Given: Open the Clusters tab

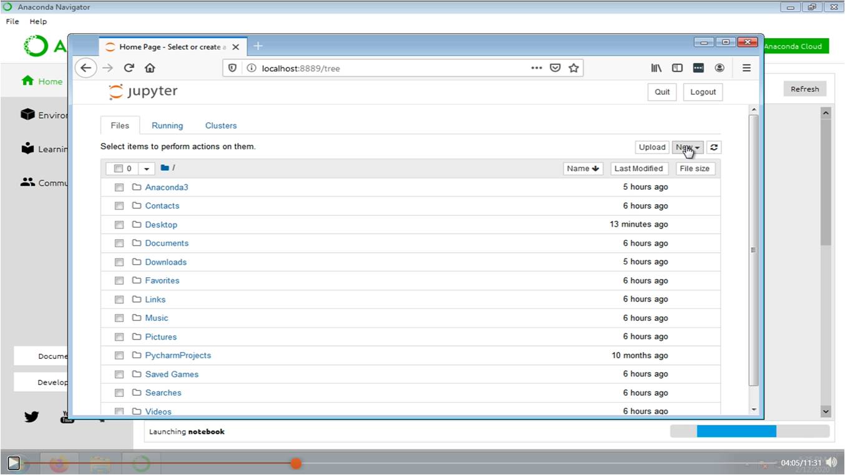Looking at the screenshot, I should [x=221, y=125].
